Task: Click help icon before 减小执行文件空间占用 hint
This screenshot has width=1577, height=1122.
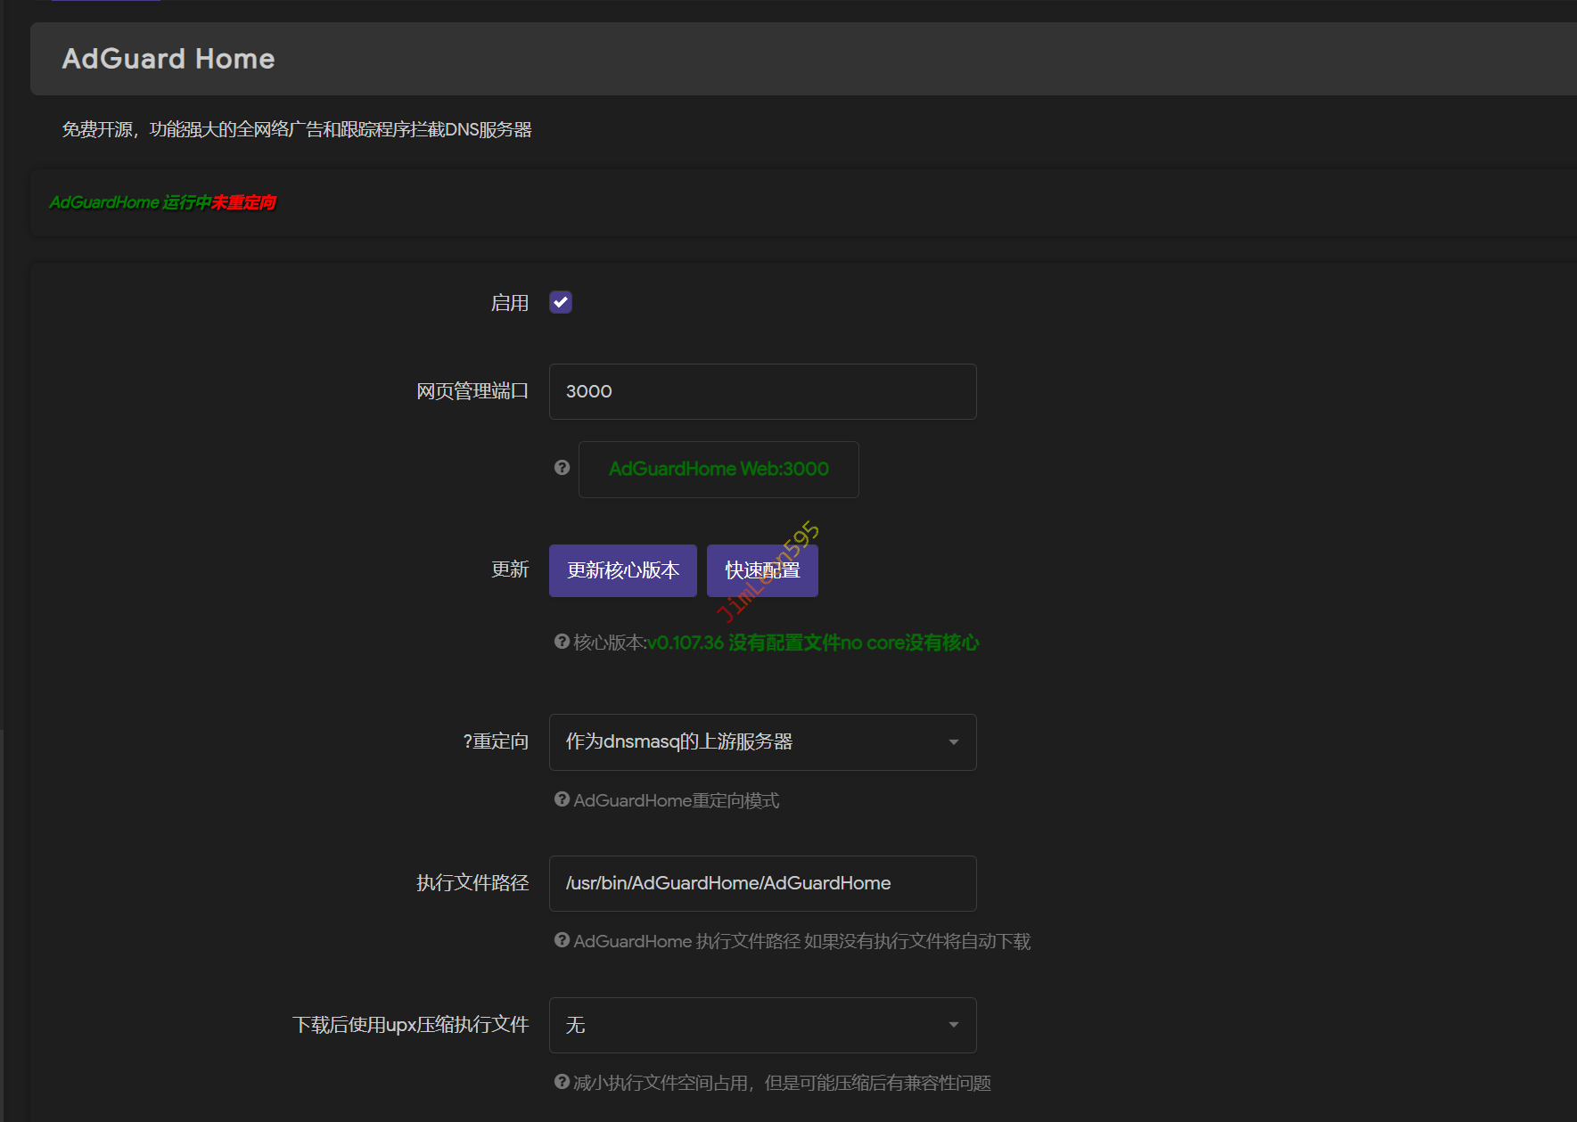Action: point(562,1082)
